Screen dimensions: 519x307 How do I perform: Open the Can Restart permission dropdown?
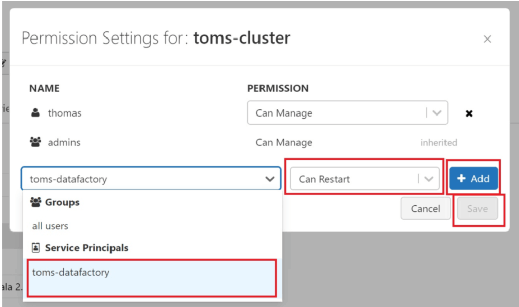click(355, 179)
